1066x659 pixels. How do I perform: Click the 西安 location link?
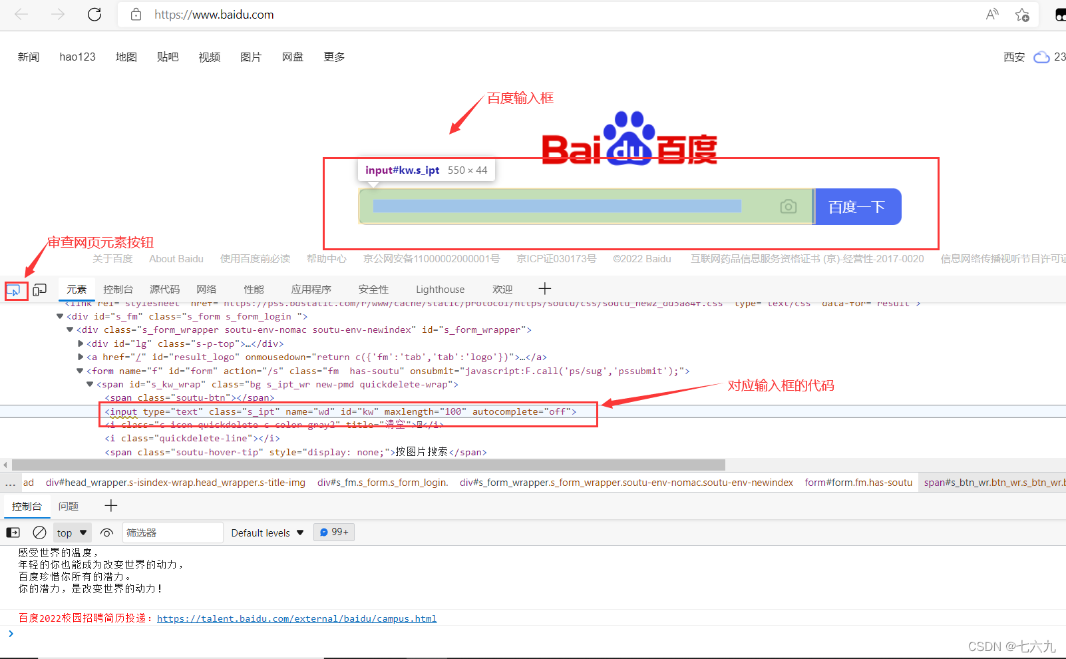(1014, 57)
